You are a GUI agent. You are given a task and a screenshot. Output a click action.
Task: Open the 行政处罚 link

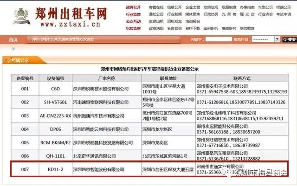click(211, 14)
